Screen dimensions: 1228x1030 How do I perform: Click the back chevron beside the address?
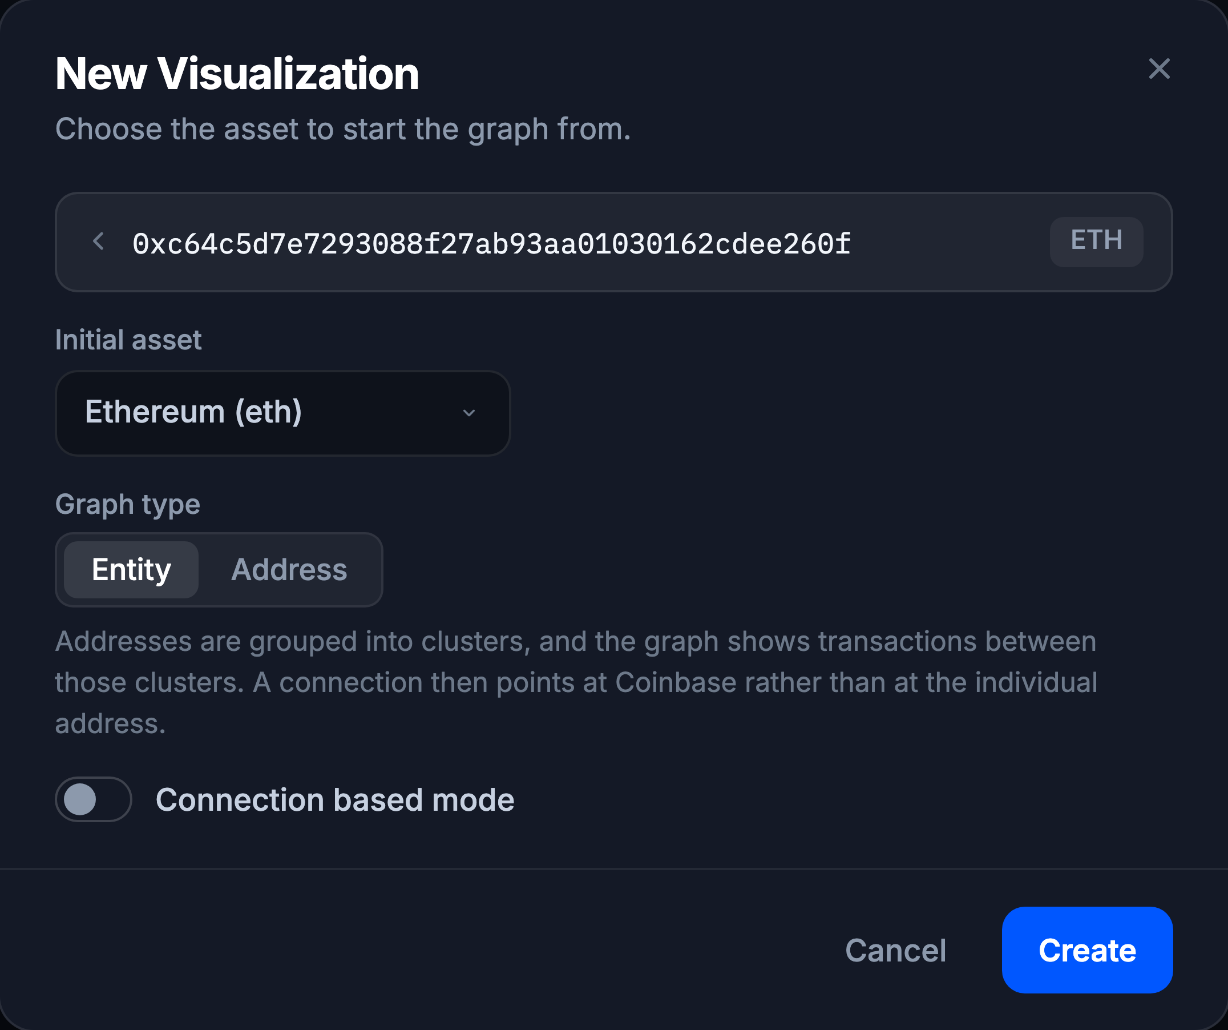tap(99, 241)
